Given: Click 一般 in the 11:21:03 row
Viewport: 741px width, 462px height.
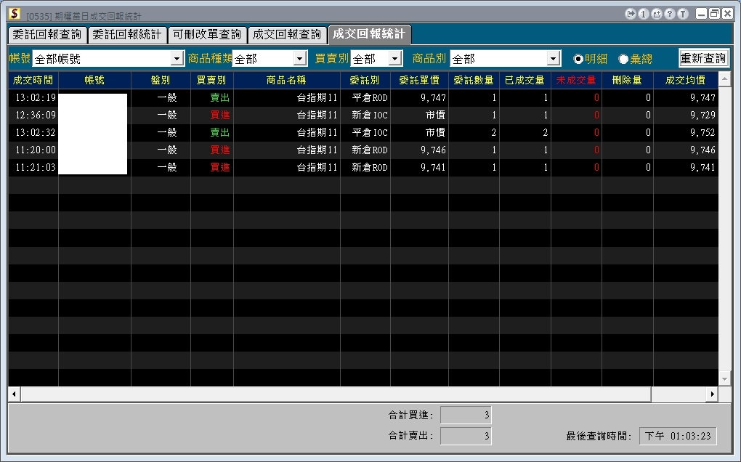Looking at the screenshot, I should [167, 168].
